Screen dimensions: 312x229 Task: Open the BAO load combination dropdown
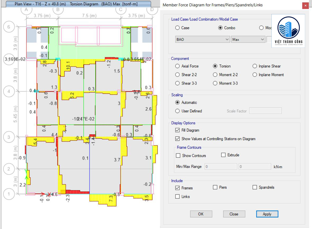pyautogui.click(x=202, y=40)
